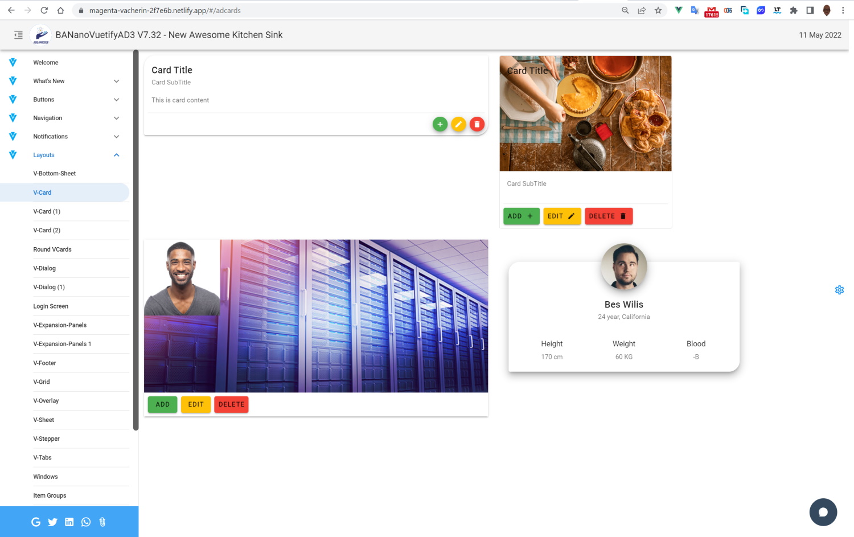Click the Twitter icon in sidebar footer
Screen dimensions: 854x537
coord(52,522)
